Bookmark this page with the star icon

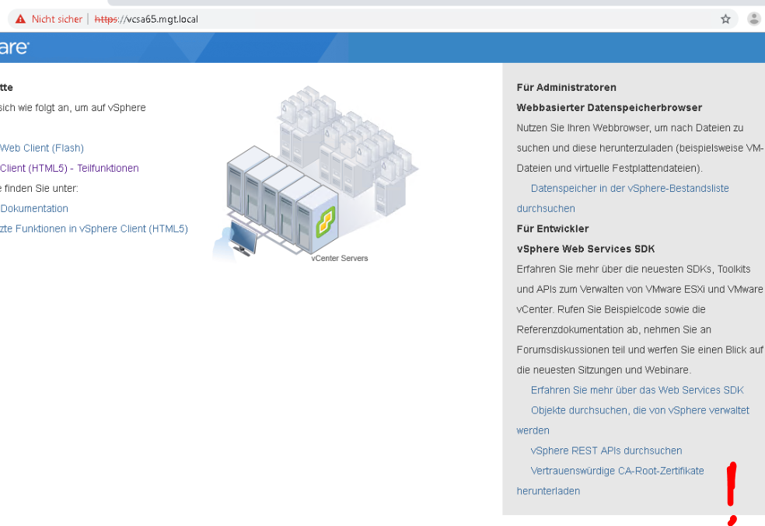pyautogui.click(x=725, y=19)
